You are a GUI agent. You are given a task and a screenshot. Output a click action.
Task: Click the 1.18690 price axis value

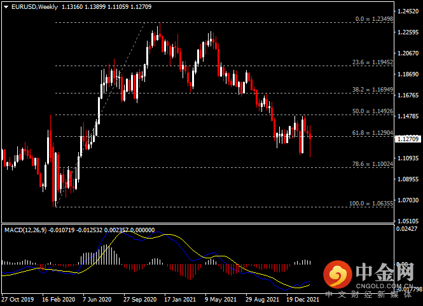point(408,74)
